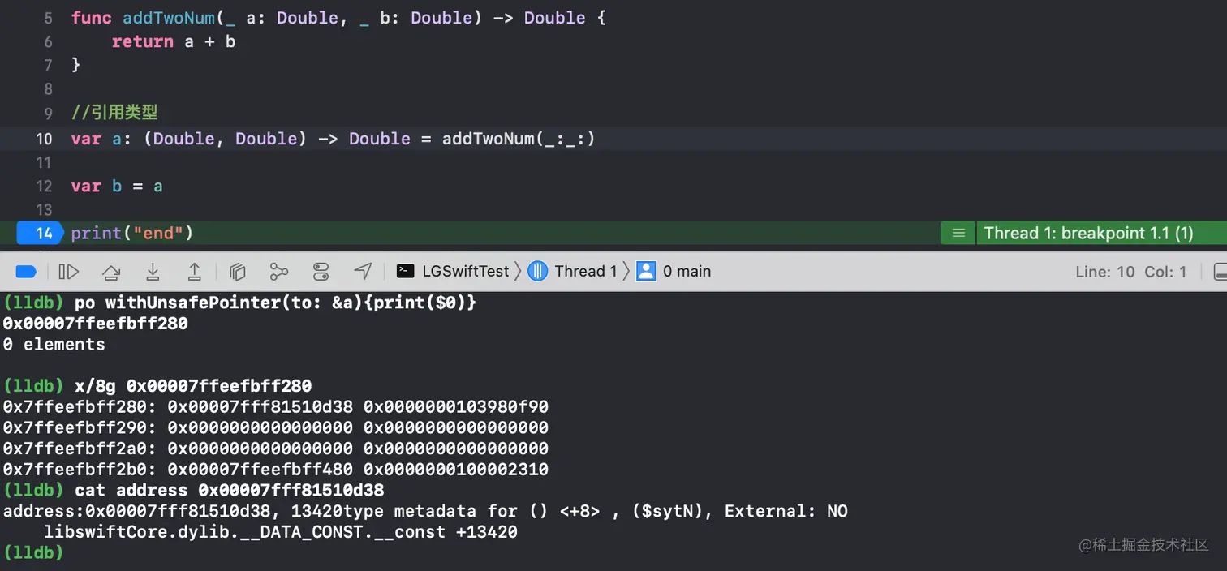This screenshot has width=1227, height=571.
Task: Click the last empty (lldb) prompt input line
Action: [x=33, y=553]
